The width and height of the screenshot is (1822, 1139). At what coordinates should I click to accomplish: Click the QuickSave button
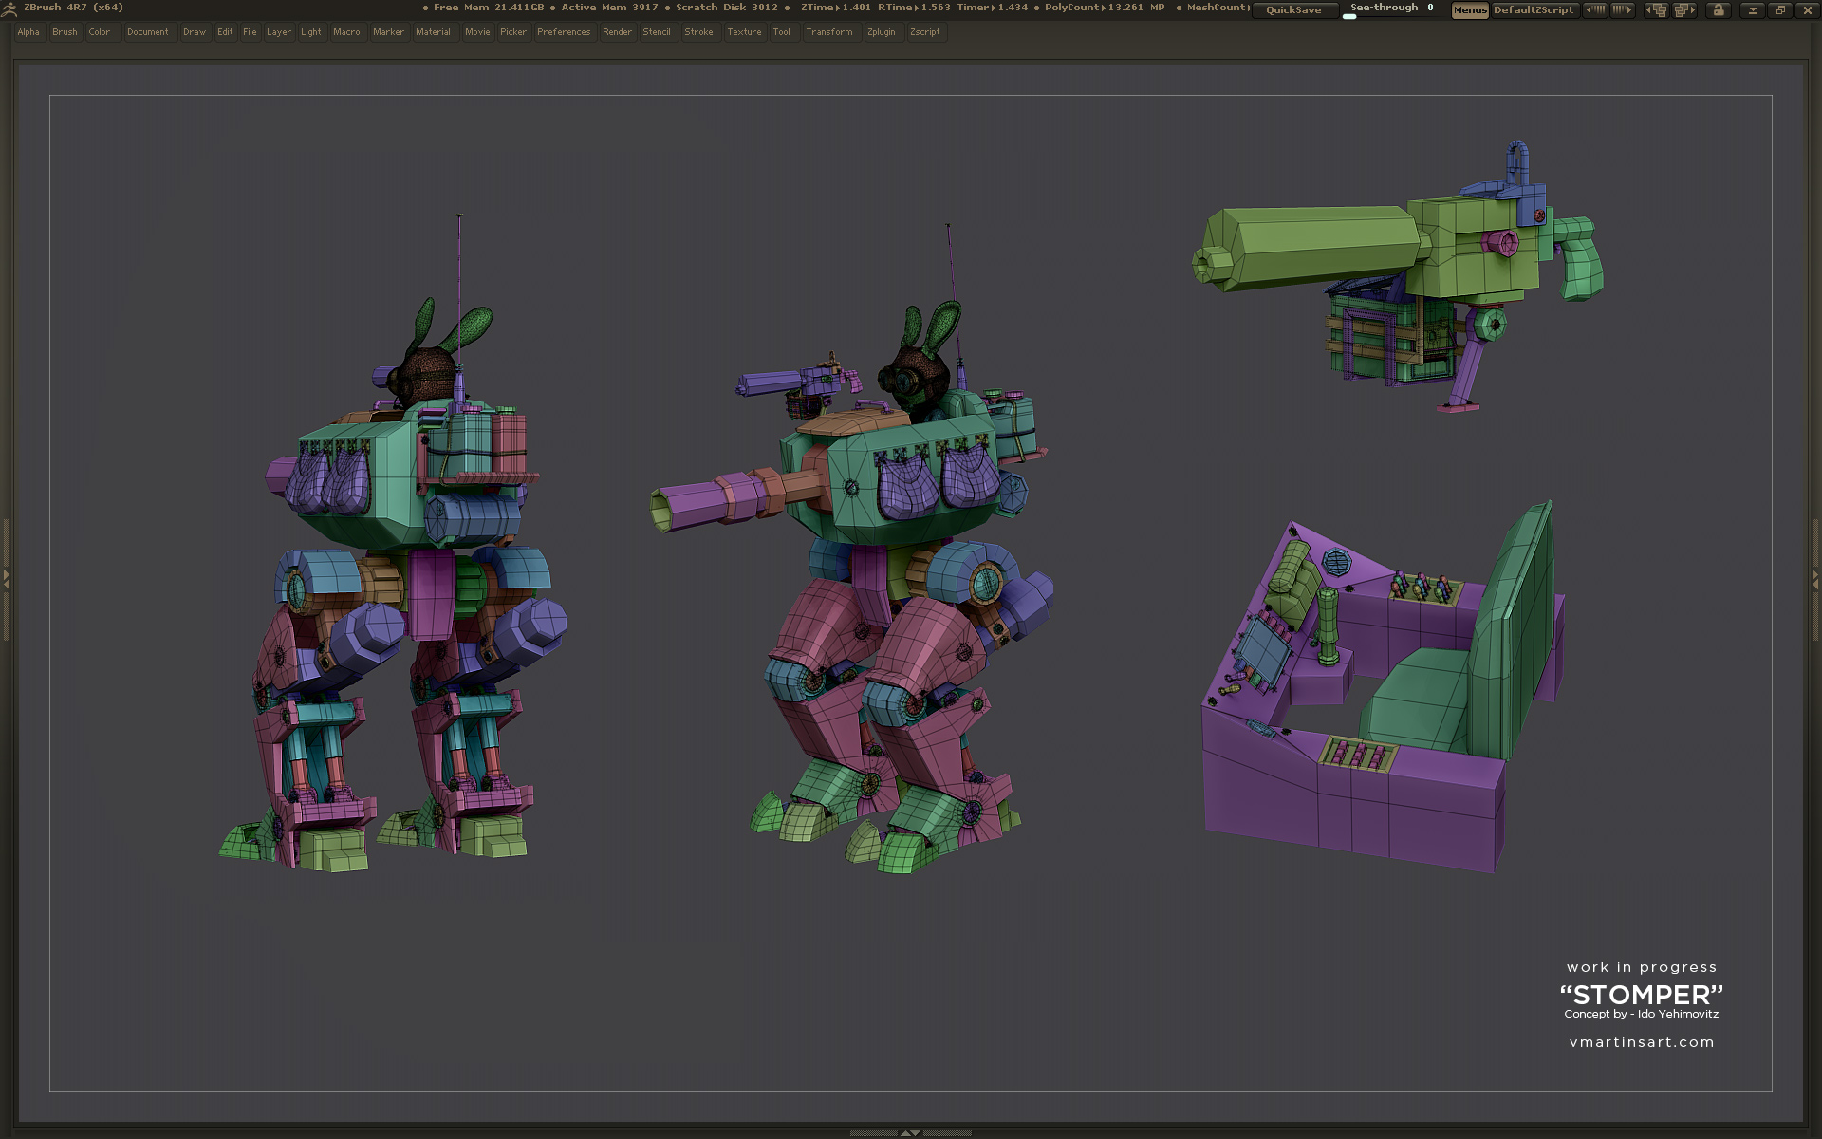pyautogui.click(x=1294, y=9)
